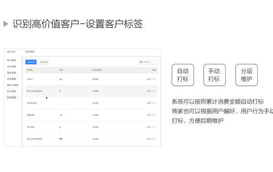
Task: Open first sidebar item under 客户中心
Action: pyautogui.click(x=11, y=60)
